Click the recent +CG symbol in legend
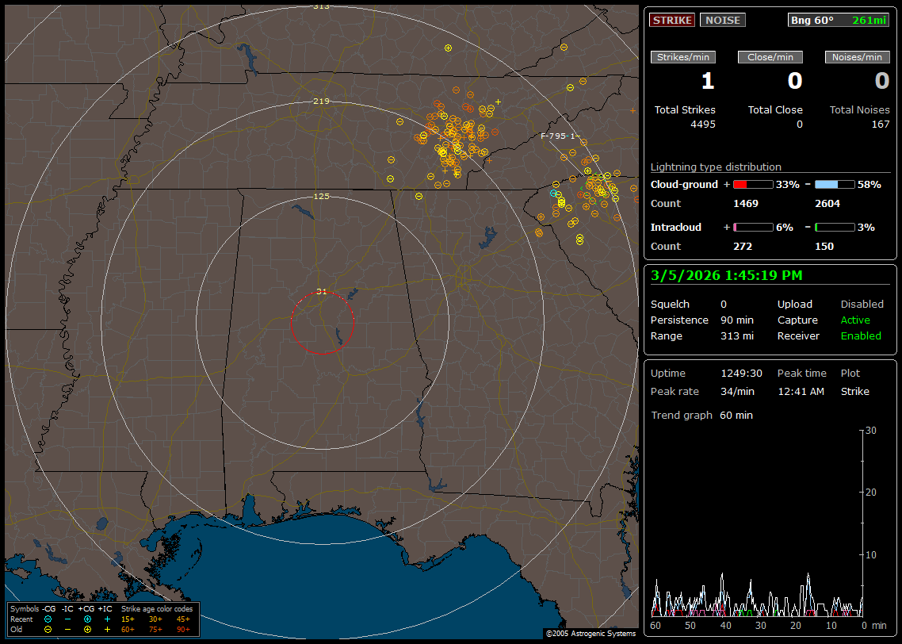 click(87, 619)
